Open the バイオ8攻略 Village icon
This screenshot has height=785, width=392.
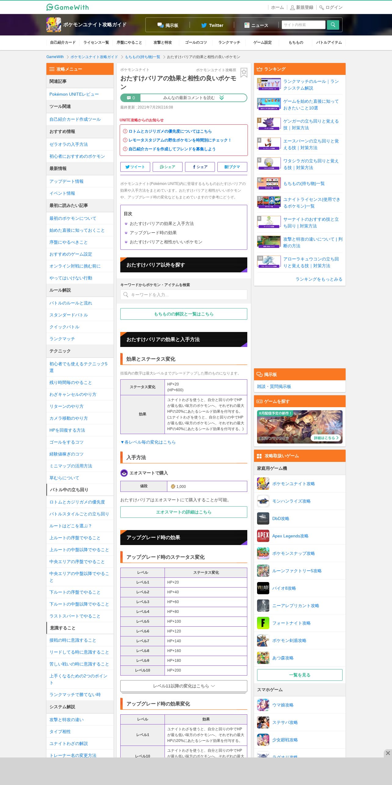click(x=263, y=588)
